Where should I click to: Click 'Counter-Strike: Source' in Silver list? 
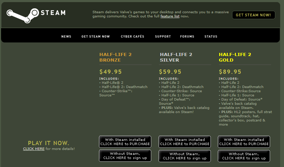pyautogui.click(x=182, y=91)
